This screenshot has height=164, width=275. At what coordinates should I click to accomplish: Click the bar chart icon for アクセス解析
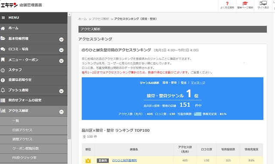point(3,111)
